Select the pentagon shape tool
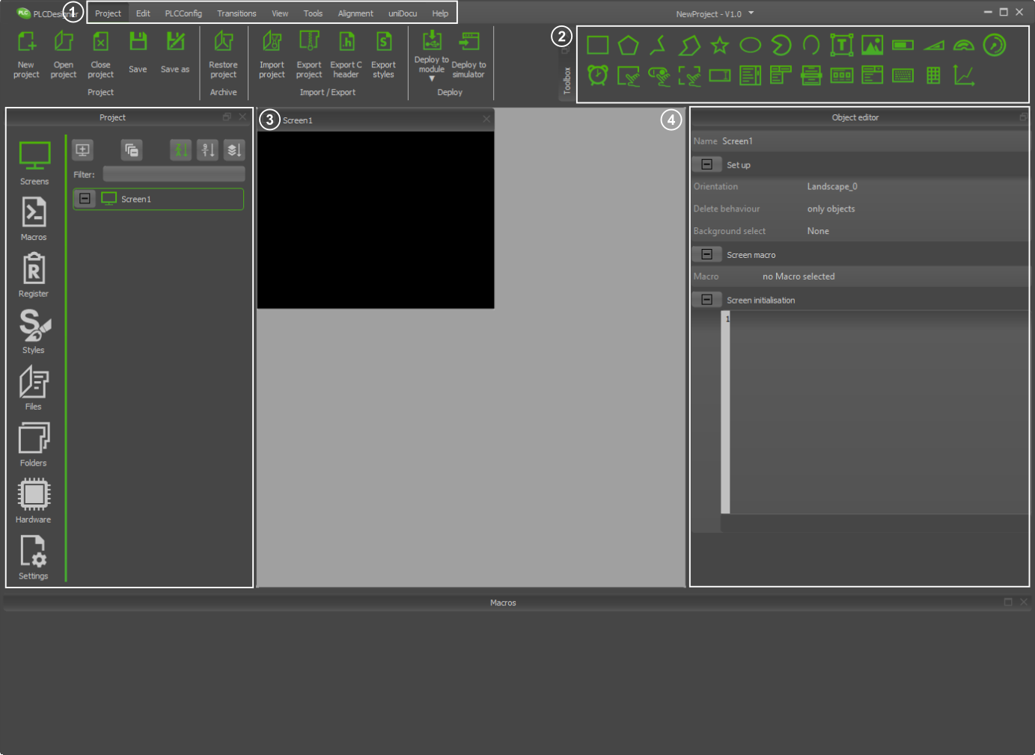1035x755 pixels. (x=628, y=46)
